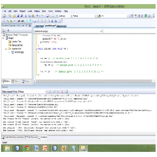Click the Clear All output icon
157x157 pixels.
[x=62, y=92]
